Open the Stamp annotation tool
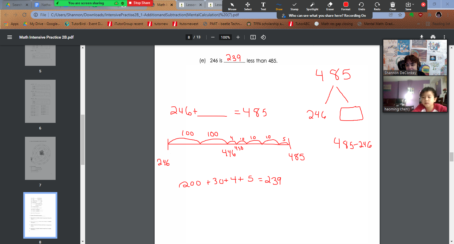This screenshot has height=244, width=454. pyautogui.click(x=294, y=6)
